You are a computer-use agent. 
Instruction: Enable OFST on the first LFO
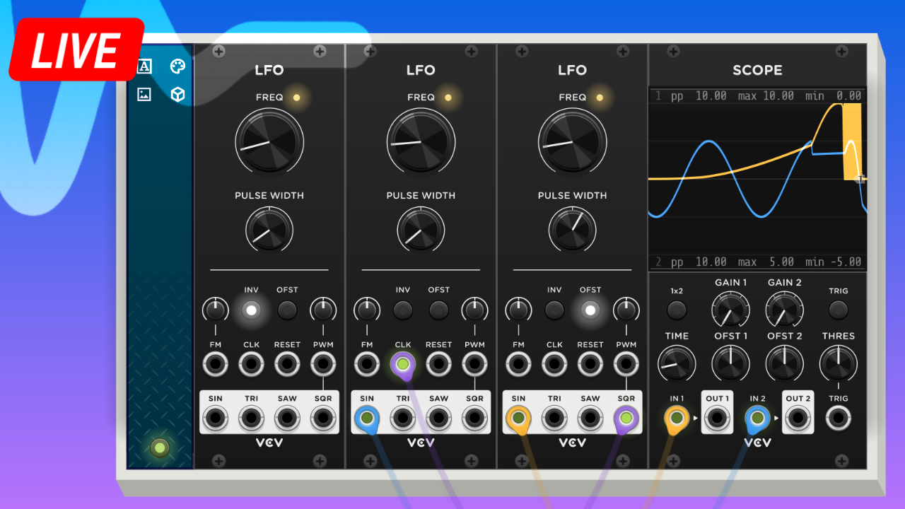(x=287, y=310)
